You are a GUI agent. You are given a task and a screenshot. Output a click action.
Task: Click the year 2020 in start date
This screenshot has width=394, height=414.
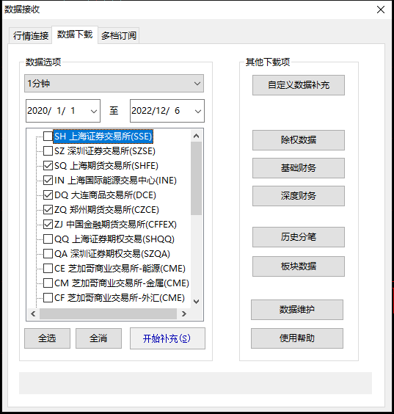pos(37,111)
